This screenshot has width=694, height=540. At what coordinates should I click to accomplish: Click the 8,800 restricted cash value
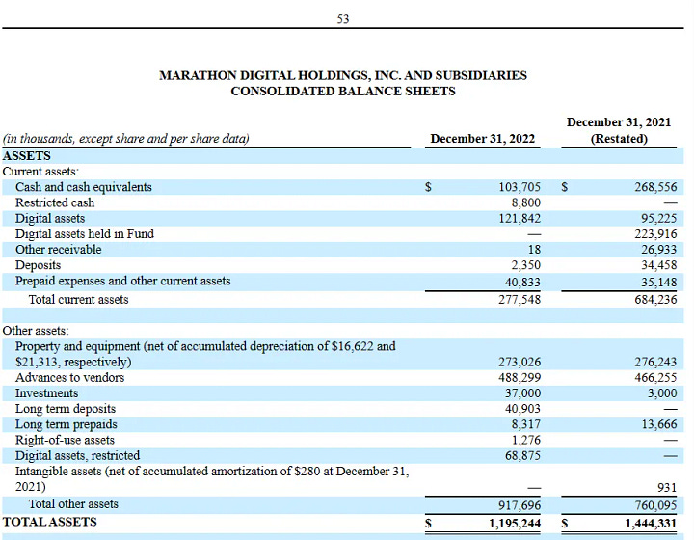tap(526, 202)
